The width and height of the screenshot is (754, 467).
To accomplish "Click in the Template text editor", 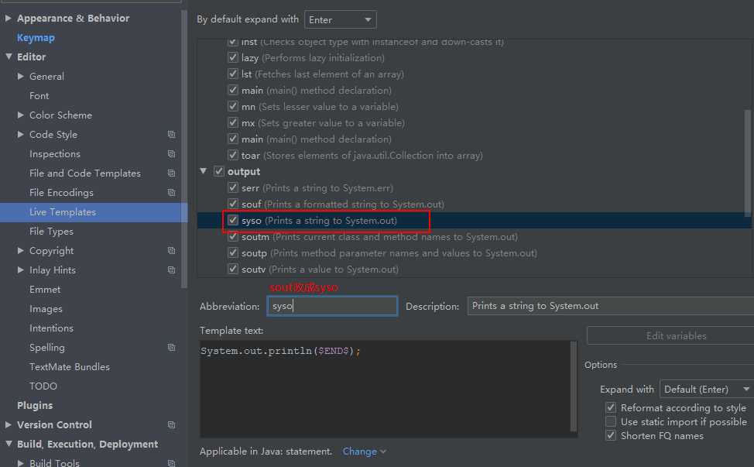I will [385, 389].
